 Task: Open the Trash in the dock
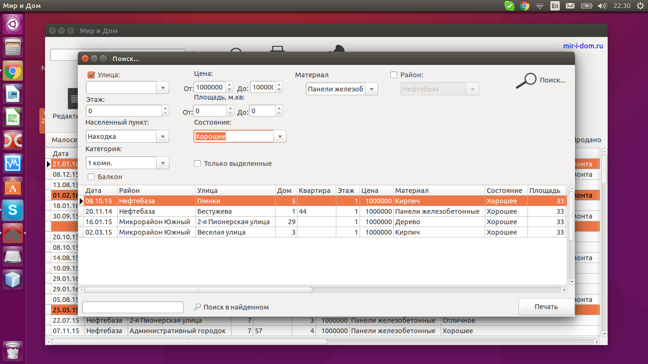tap(13, 351)
